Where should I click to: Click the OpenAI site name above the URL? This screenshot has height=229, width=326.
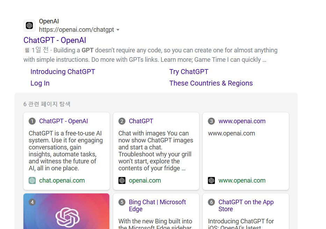coord(49,21)
